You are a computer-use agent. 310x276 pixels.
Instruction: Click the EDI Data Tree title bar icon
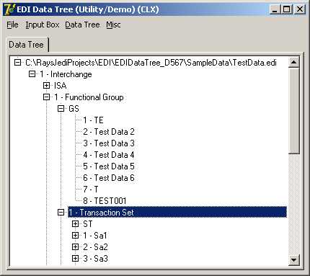[10, 9]
